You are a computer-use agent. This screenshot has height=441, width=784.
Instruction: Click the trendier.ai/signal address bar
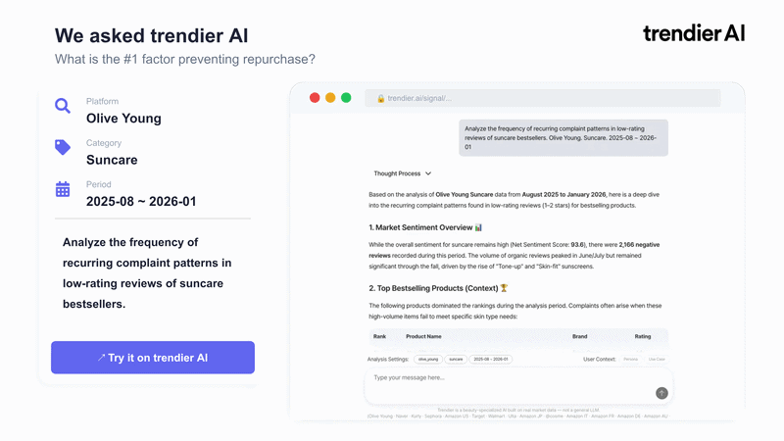click(549, 98)
